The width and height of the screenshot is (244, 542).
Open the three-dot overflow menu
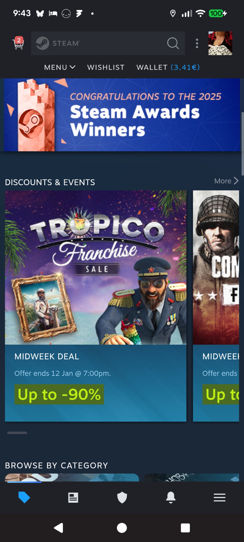pos(197,43)
